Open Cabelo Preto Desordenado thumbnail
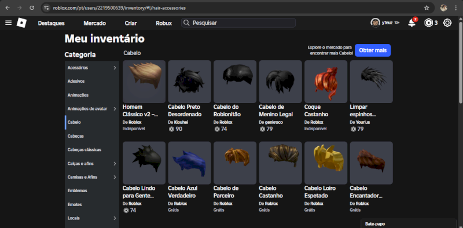The width and height of the screenshot is (463, 228). point(190,82)
